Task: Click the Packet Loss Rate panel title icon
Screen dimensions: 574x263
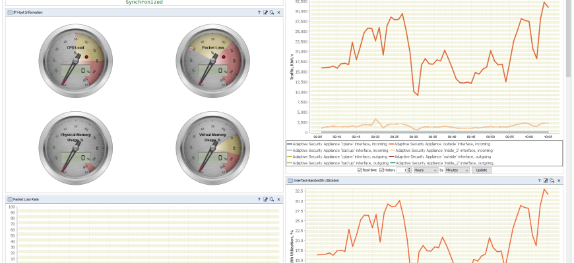Action: (x=10, y=199)
